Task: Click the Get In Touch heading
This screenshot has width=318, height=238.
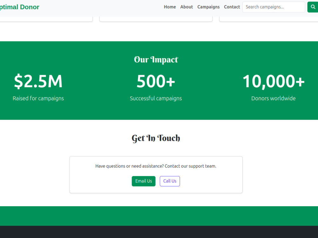Action: [x=156, y=138]
